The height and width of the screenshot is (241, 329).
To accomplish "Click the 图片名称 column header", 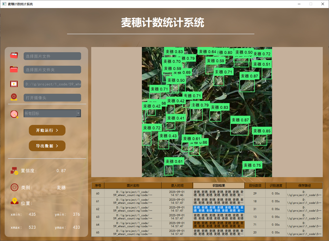I will point(133,185).
